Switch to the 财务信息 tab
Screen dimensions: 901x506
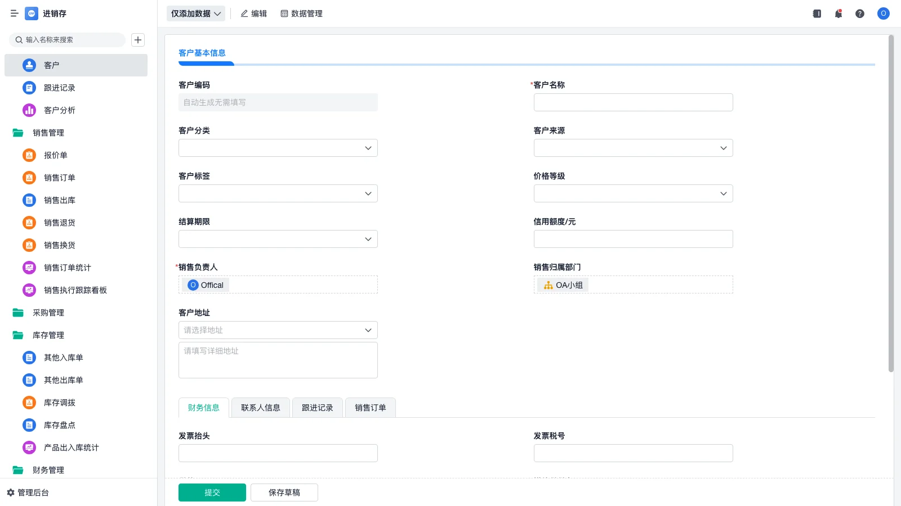point(204,408)
